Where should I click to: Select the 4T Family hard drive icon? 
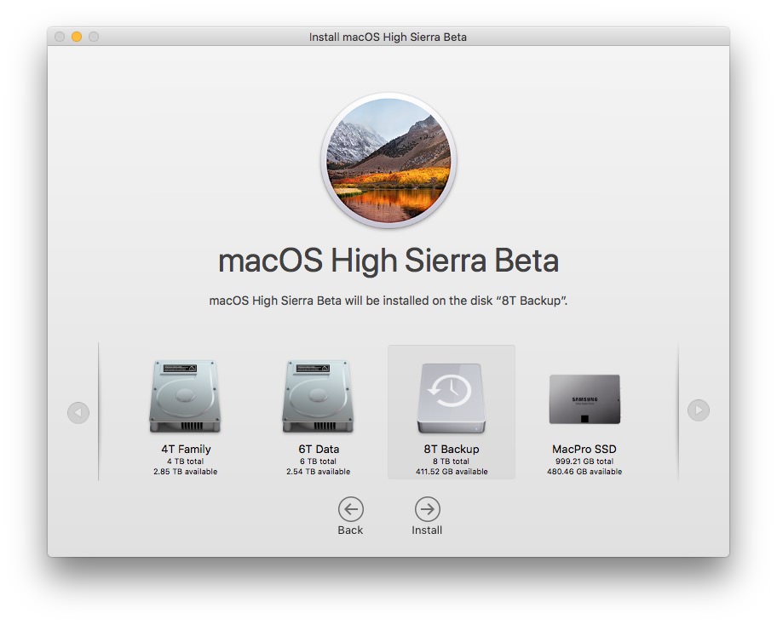coord(185,396)
